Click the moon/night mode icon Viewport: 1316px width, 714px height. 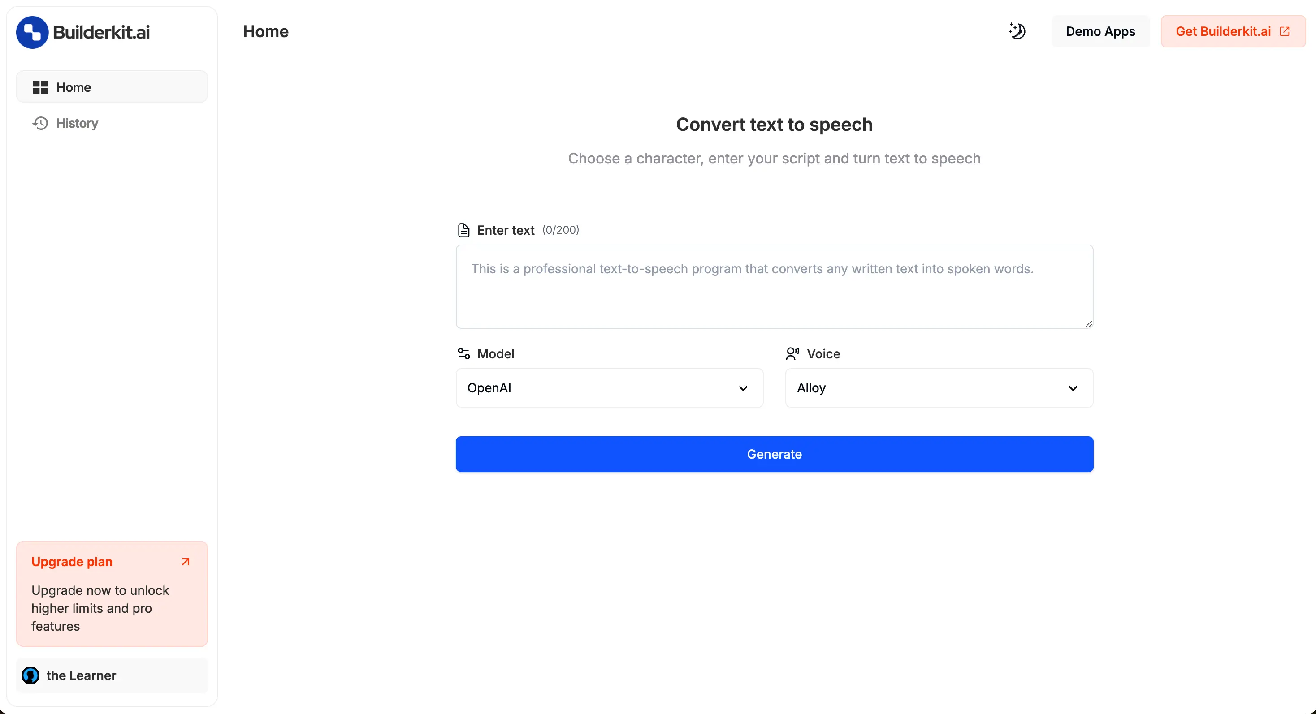pos(1018,31)
